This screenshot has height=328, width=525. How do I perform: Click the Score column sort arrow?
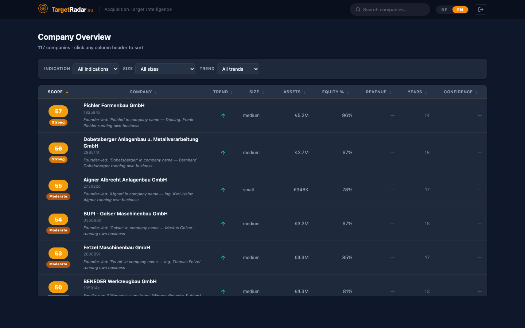67,92
